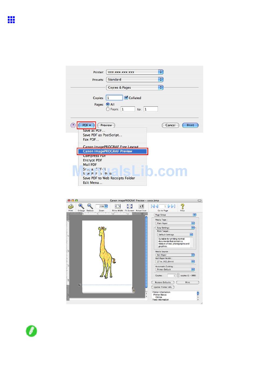This screenshot has height=371, width=256.
Task: Select the Fit to Width icon
Action: click(117, 206)
